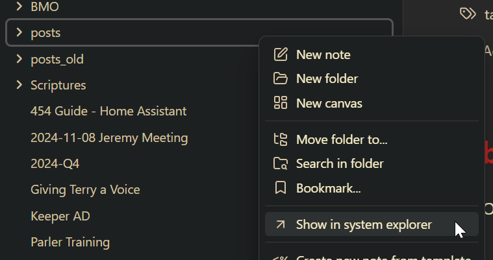Open the 454 Guide - Home Assistant note

coord(108,111)
